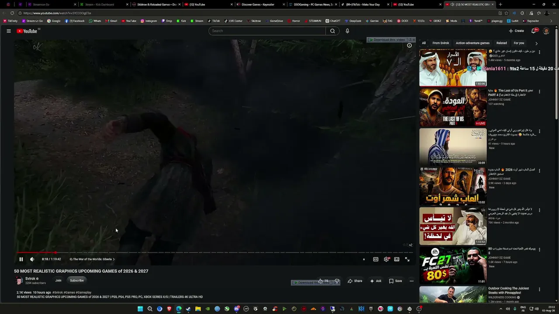This screenshot has height=314, width=559.
Task: Go back to the previous page
Action: coord(4,13)
